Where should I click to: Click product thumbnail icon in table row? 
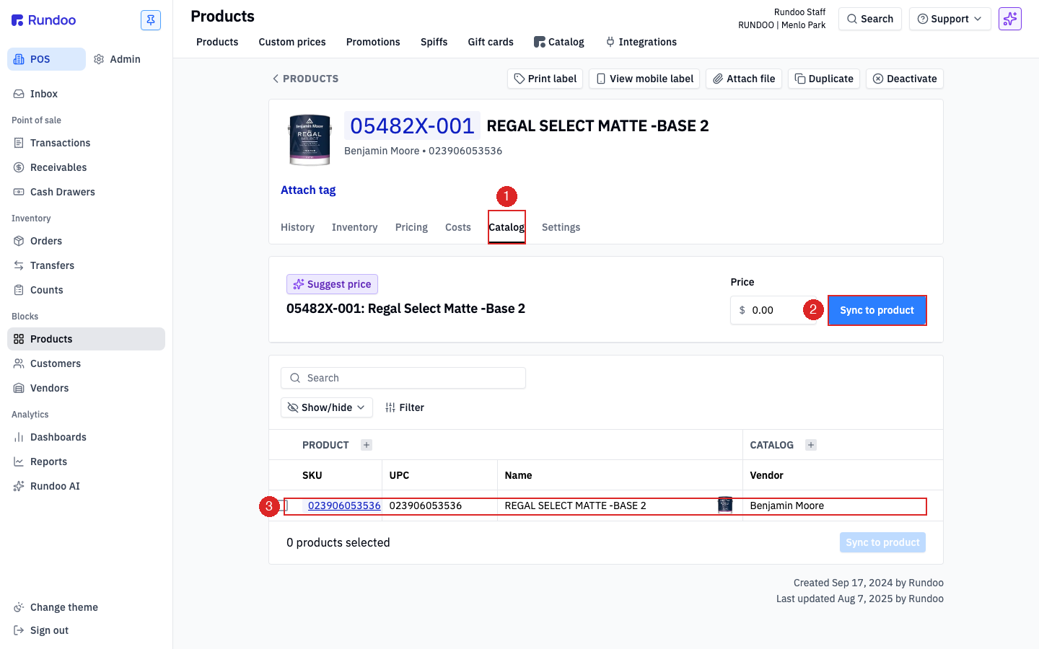[x=725, y=505]
